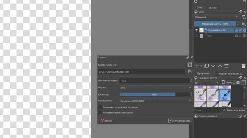
Task: Toggle visibility of Обычный слой 1
Action: [x=196, y=30]
